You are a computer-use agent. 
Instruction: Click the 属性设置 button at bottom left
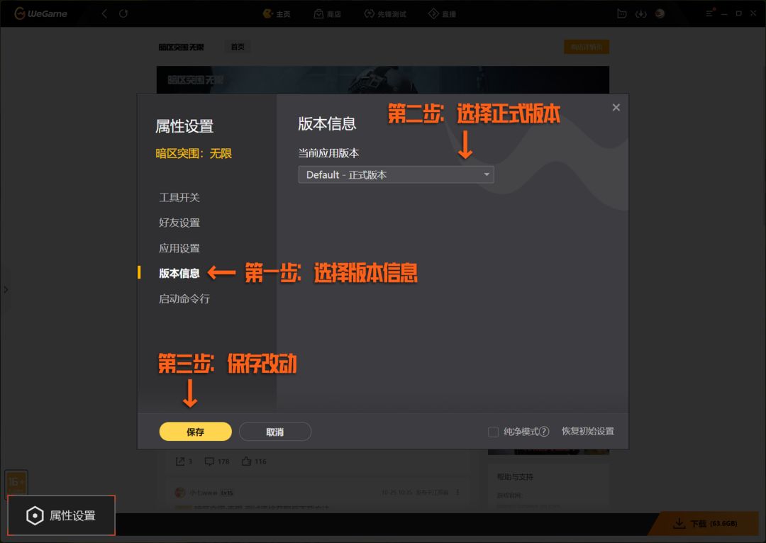point(62,515)
